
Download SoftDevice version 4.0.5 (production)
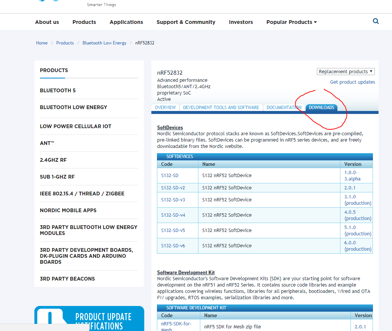tap(358, 215)
